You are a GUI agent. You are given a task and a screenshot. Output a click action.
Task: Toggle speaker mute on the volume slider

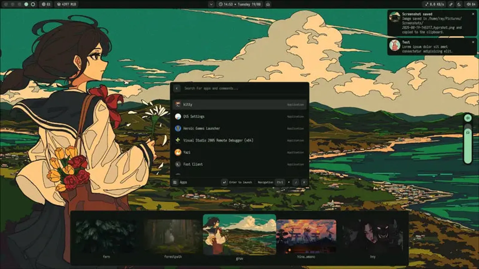click(468, 118)
